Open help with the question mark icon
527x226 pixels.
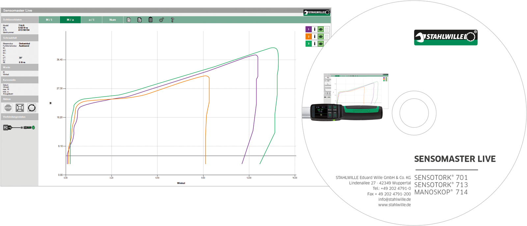(172, 20)
